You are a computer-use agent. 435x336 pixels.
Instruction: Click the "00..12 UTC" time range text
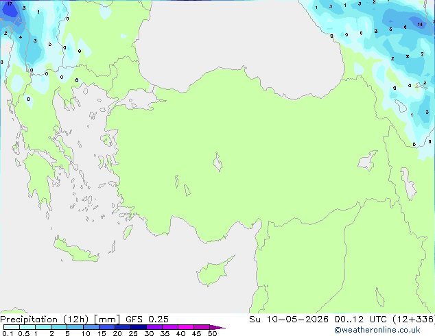point(360,320)
